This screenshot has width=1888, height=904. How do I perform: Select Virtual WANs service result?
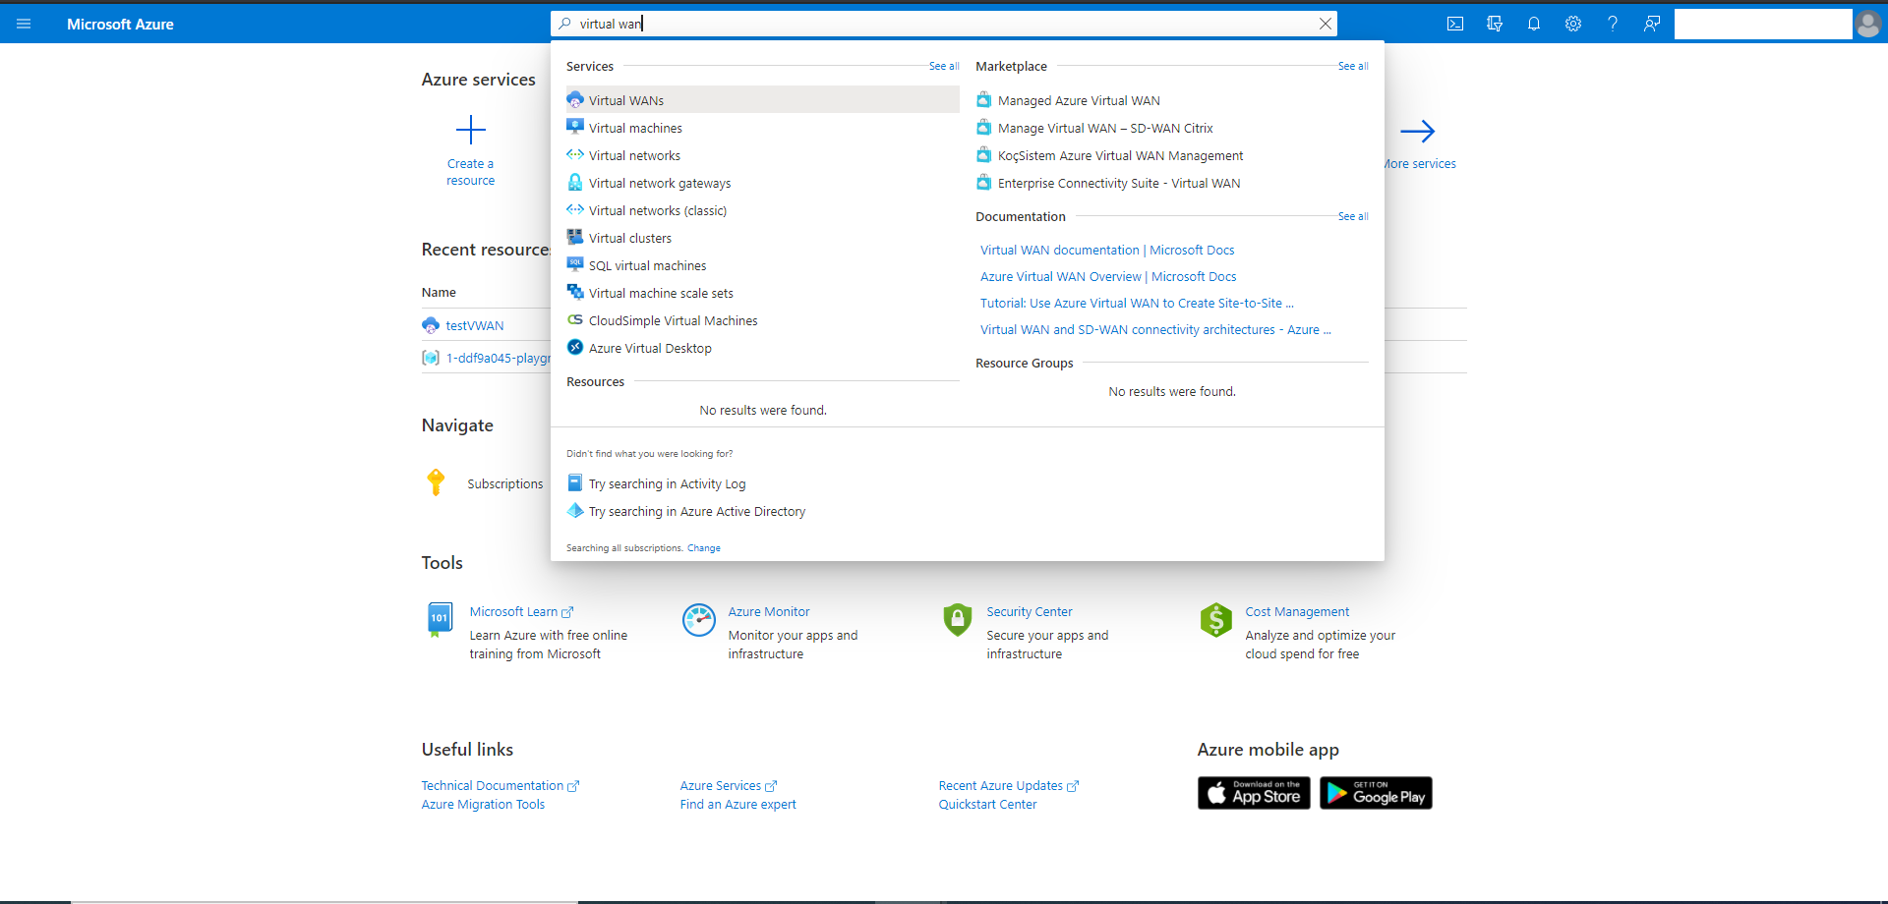tap(762, 100)
